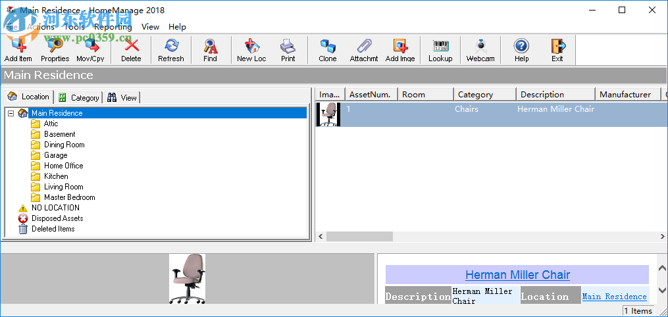Screen dimensions: 668x317
Task: Click the Garage folder icon
Action: (36, 155)
